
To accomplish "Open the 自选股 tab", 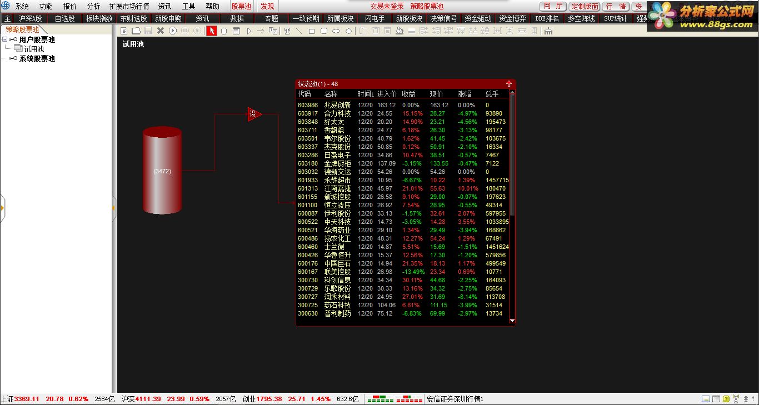I will pos(64,18).
